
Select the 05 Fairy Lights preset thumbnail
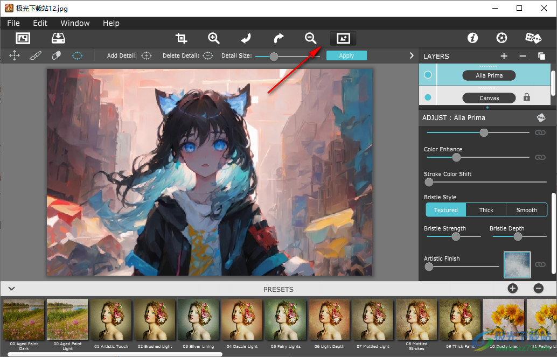pos(285,319)
